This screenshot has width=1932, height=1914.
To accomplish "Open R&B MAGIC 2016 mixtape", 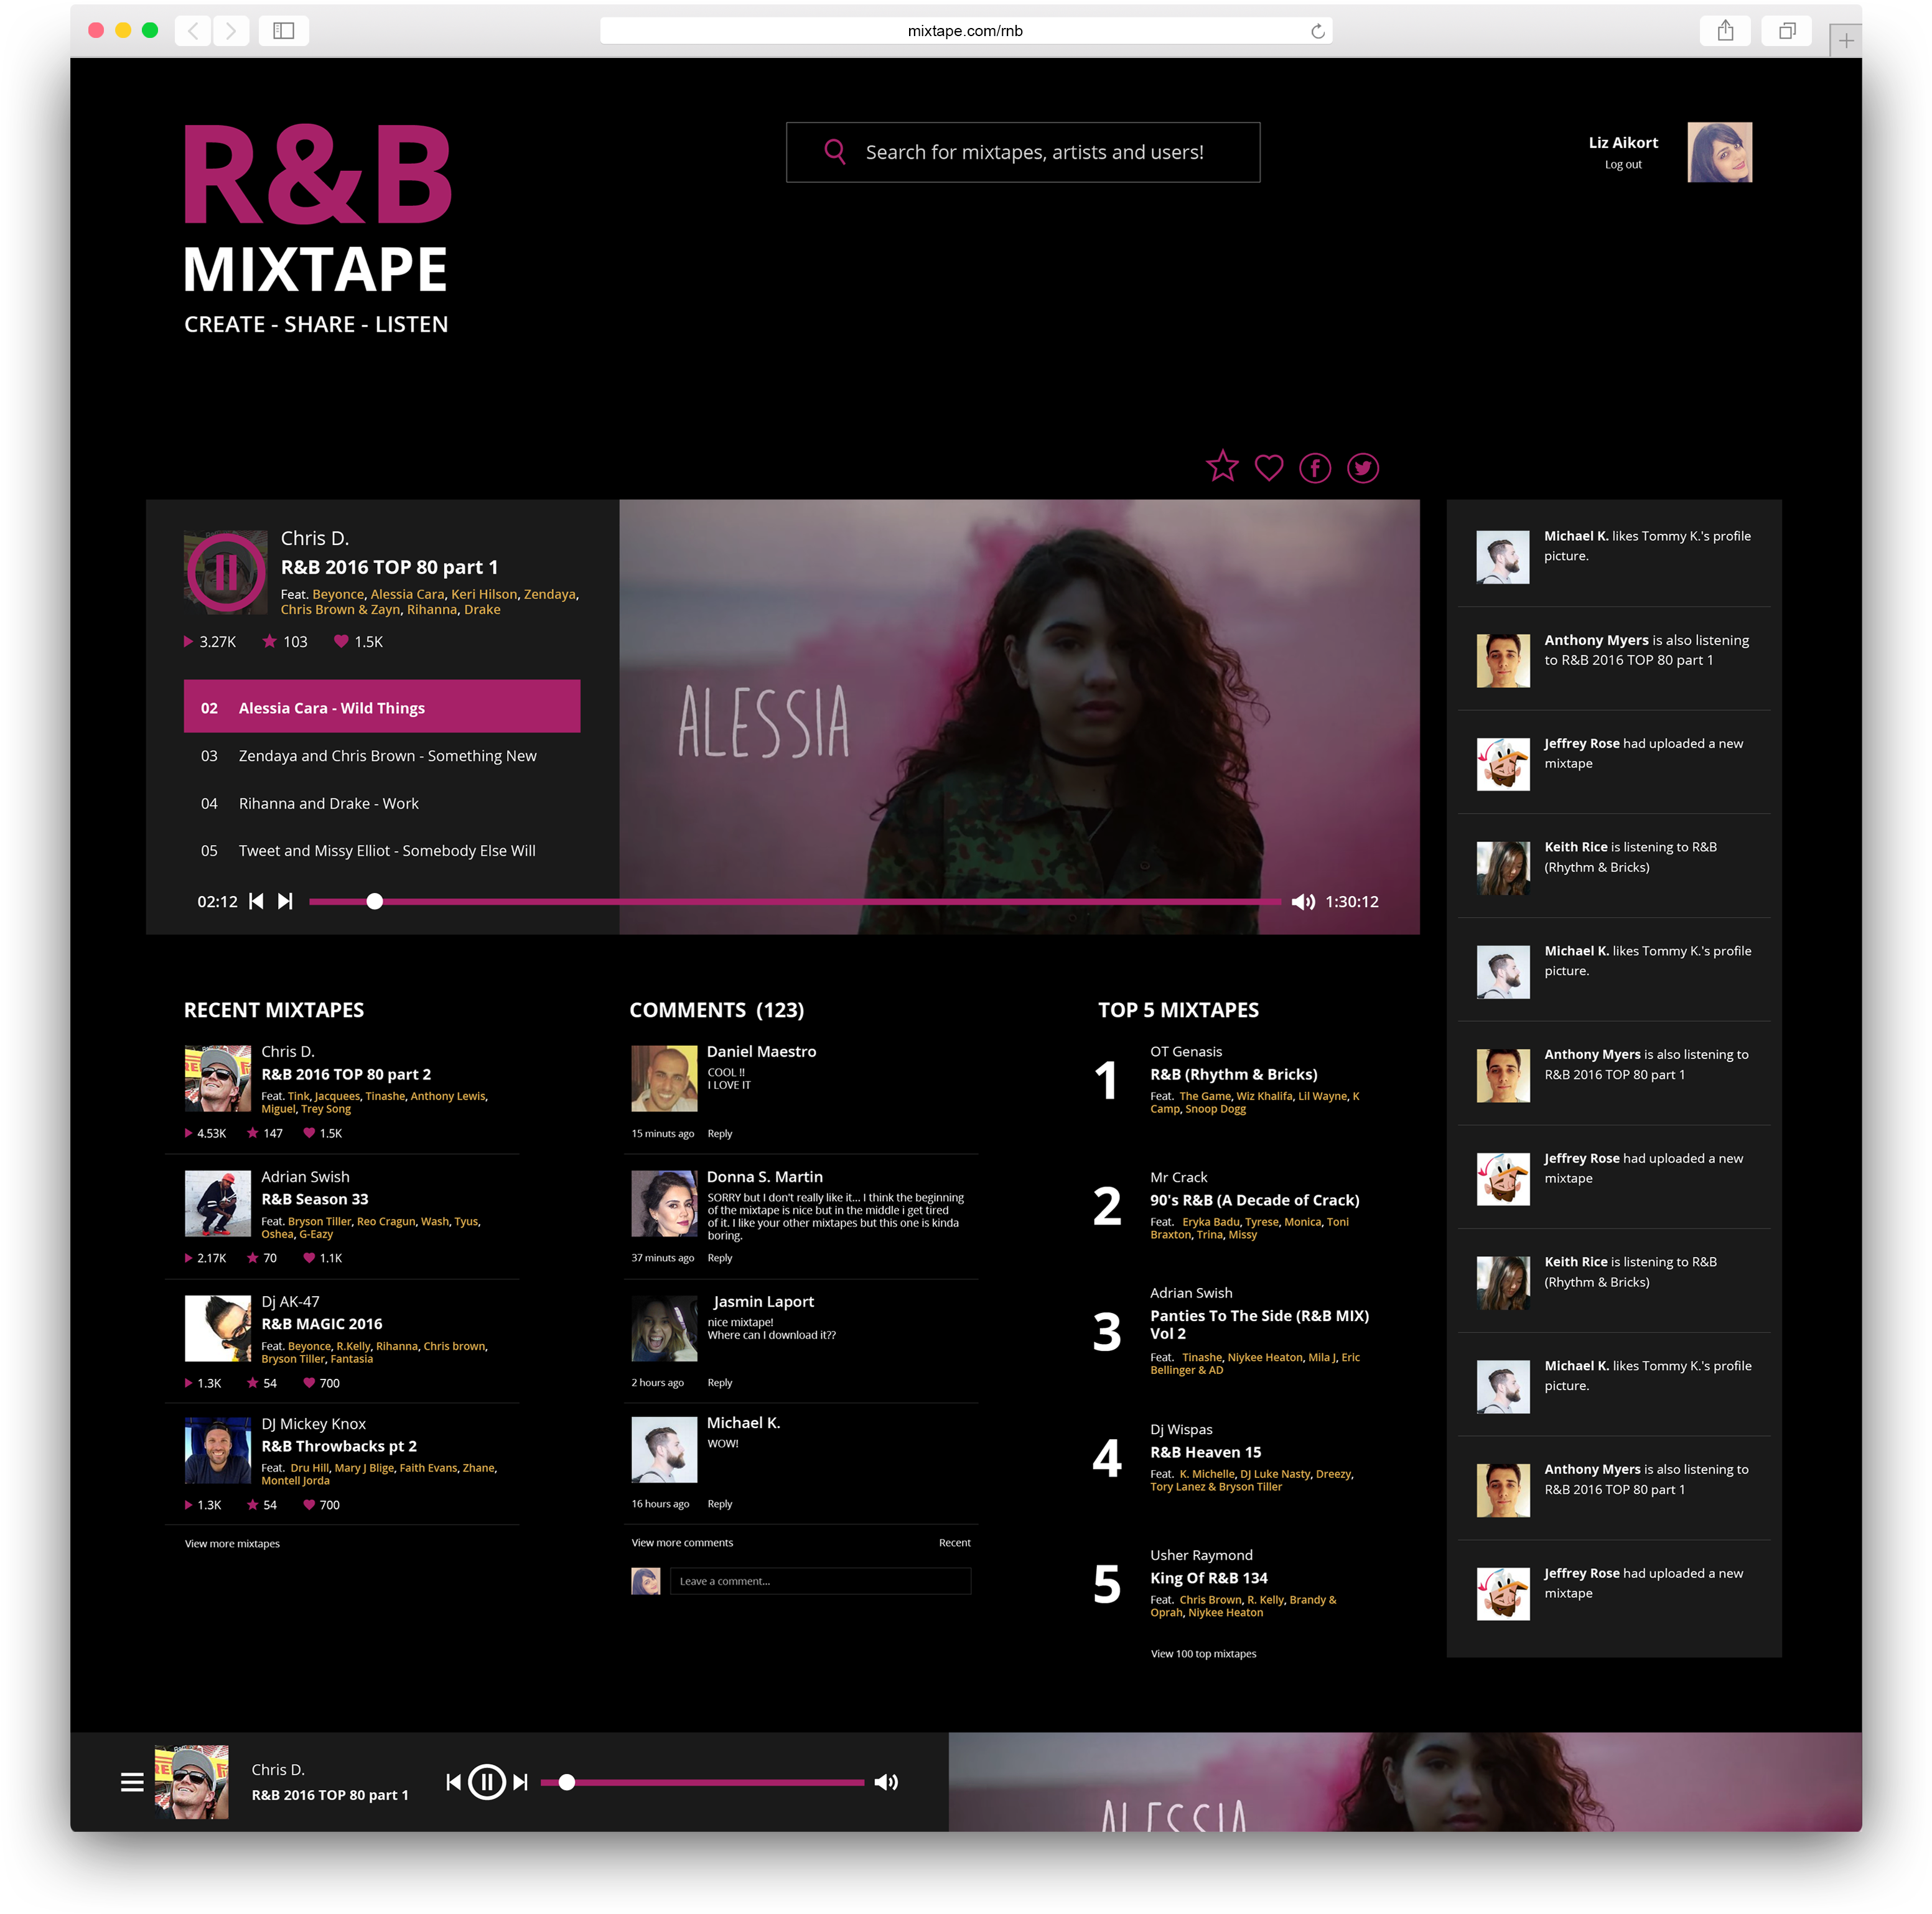I will (x=322, y=1323).
